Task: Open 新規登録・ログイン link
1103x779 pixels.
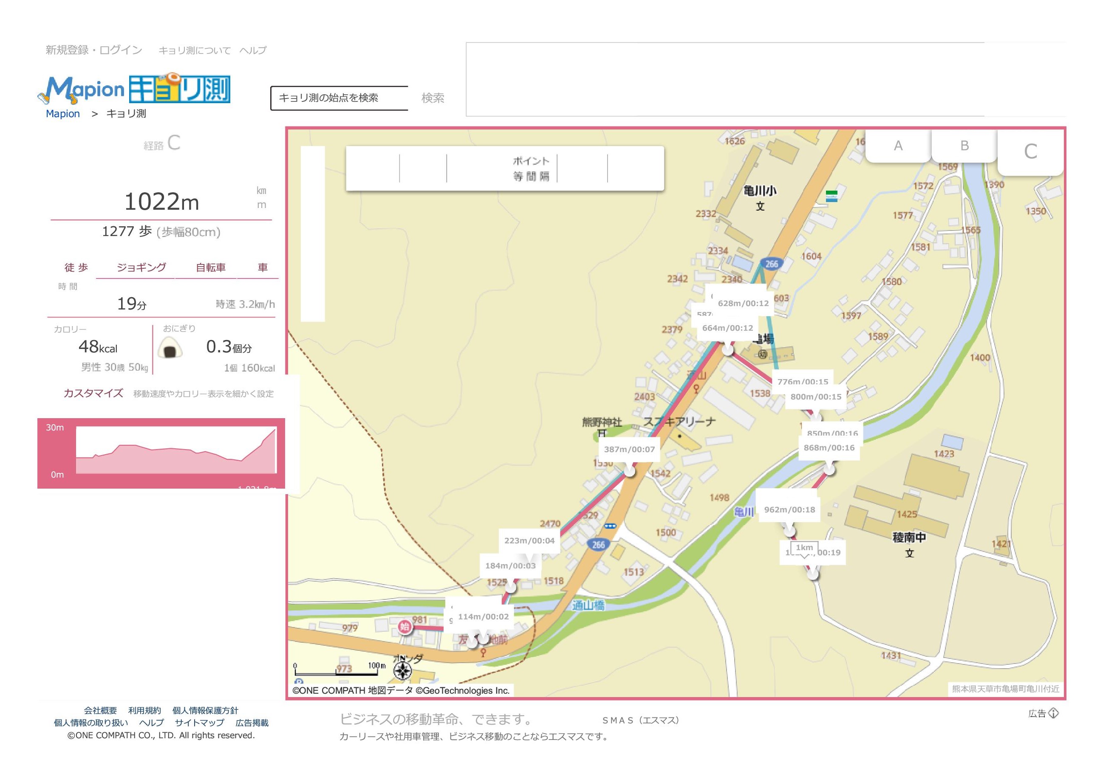Action: [x=93, y=50]
